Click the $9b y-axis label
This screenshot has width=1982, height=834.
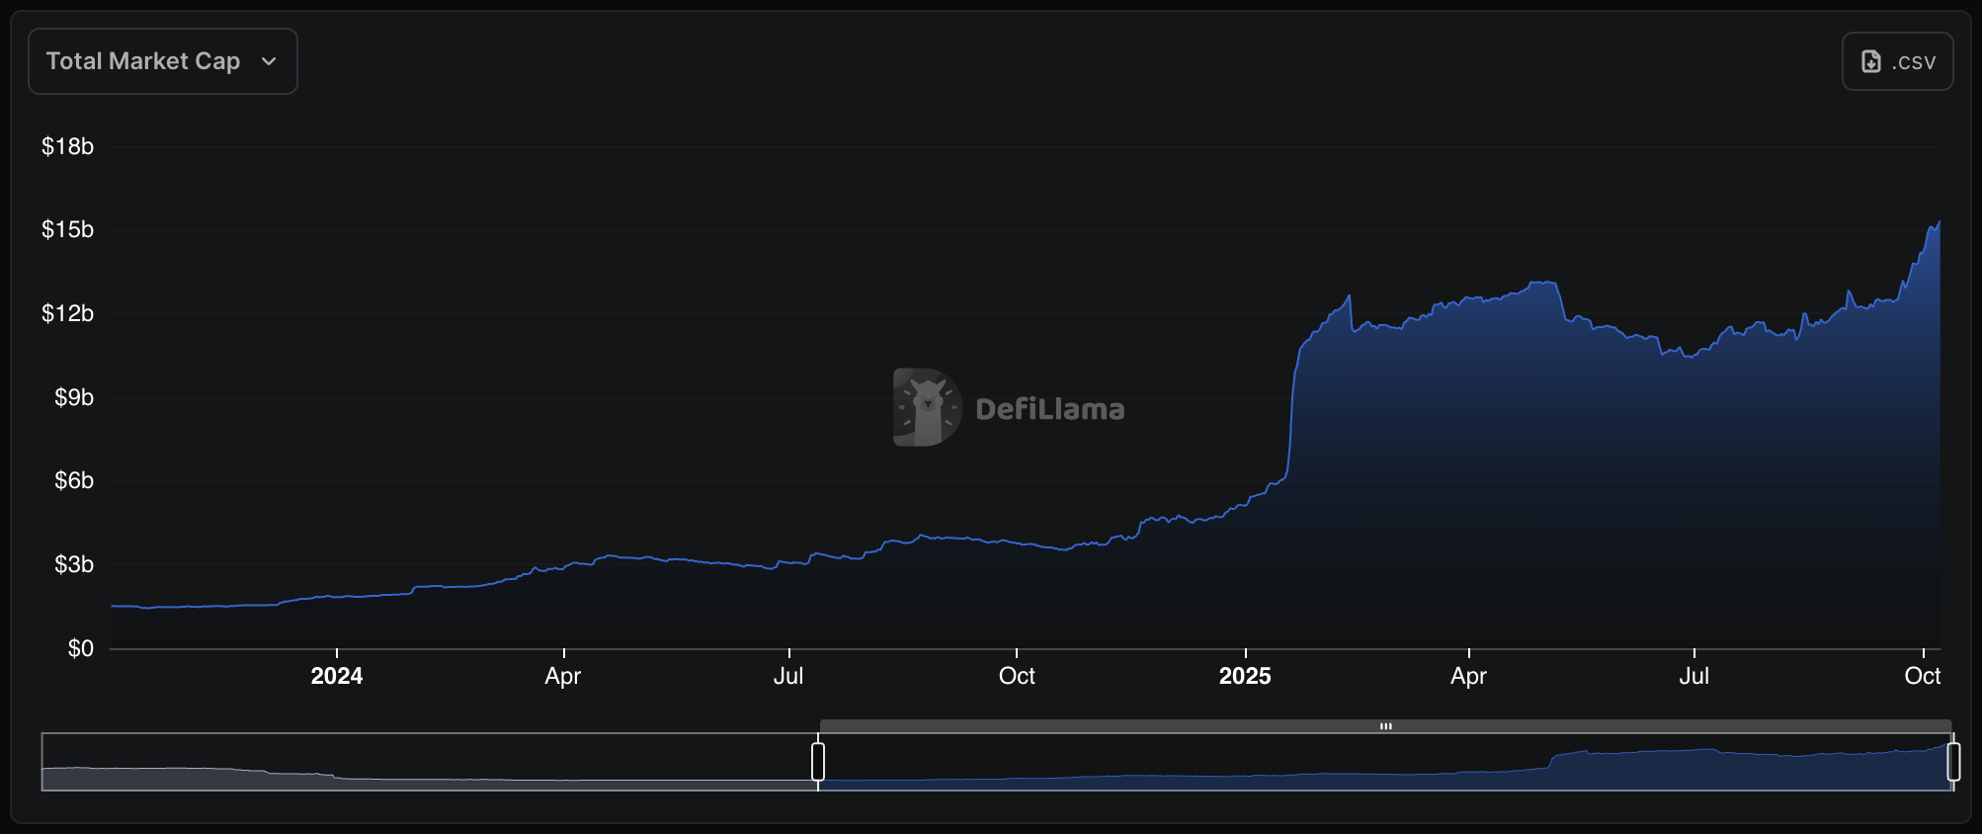coord(73,397)
